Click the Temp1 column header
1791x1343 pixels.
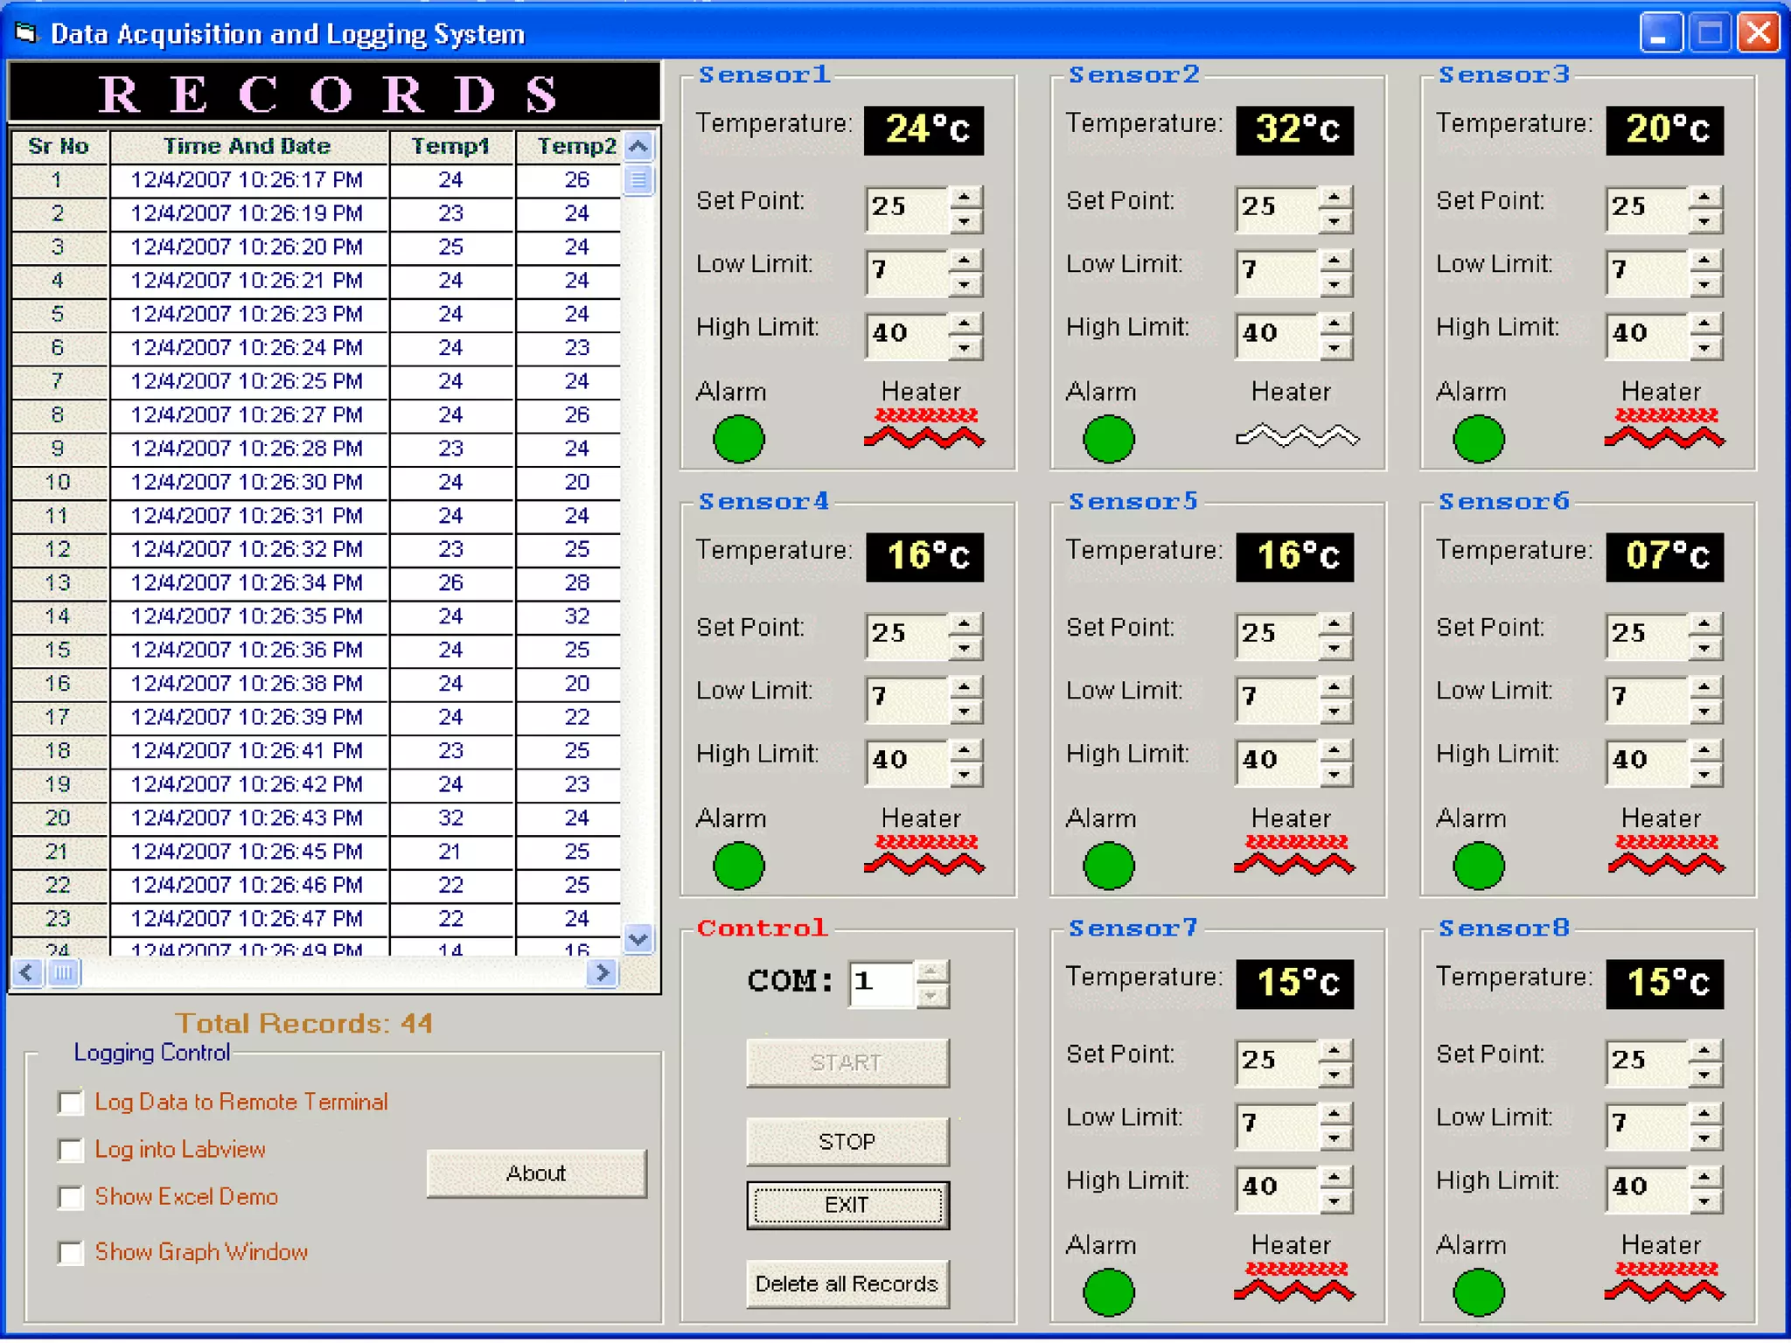pos(450,146)
